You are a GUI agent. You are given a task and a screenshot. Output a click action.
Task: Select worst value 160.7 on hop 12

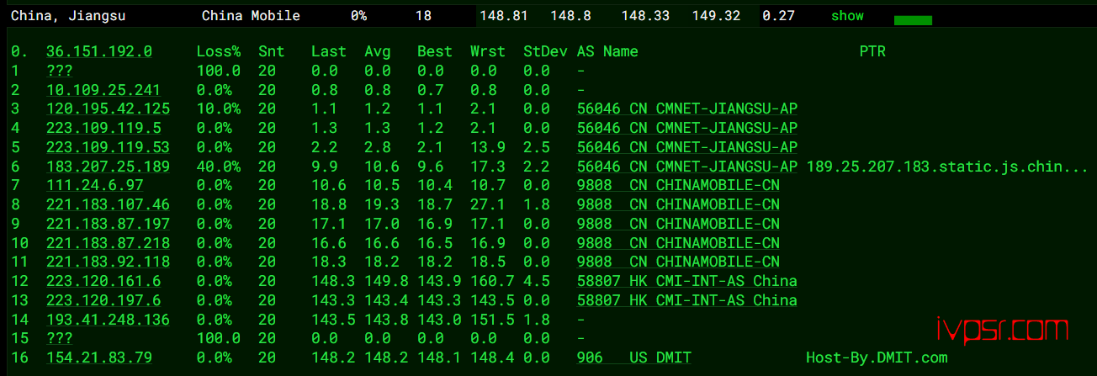[492, 282]
